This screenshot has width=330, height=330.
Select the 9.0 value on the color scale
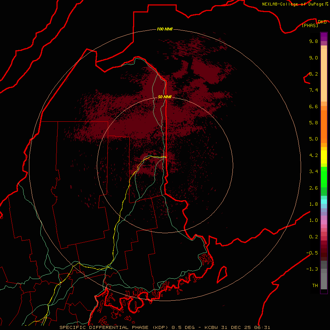click(313, 58)
